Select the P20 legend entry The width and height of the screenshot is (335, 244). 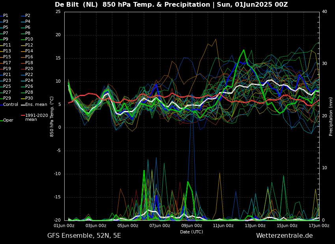click(27, 69)
